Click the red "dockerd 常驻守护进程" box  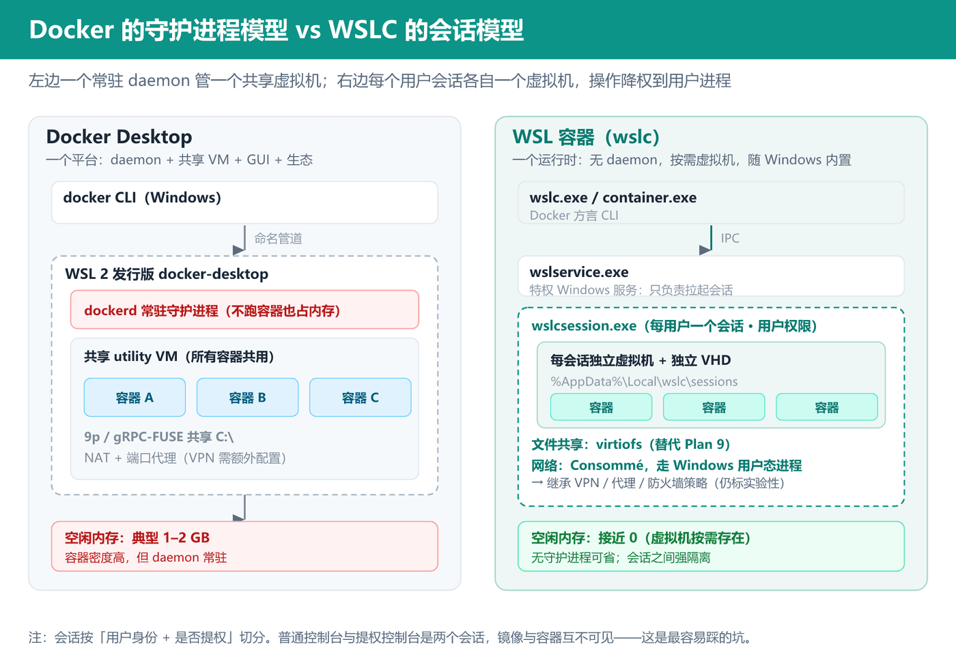coord(244,310)
